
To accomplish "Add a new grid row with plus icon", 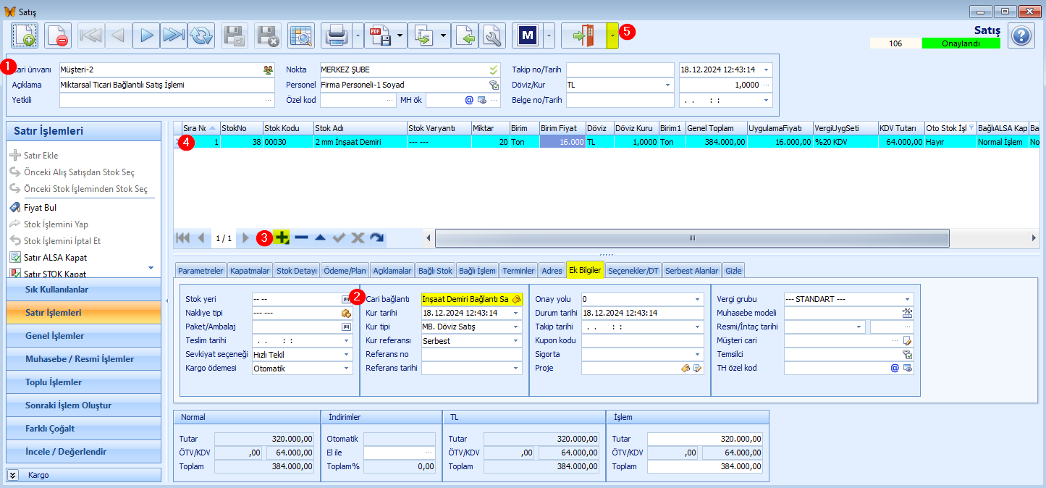I will (x=282, y=237).
